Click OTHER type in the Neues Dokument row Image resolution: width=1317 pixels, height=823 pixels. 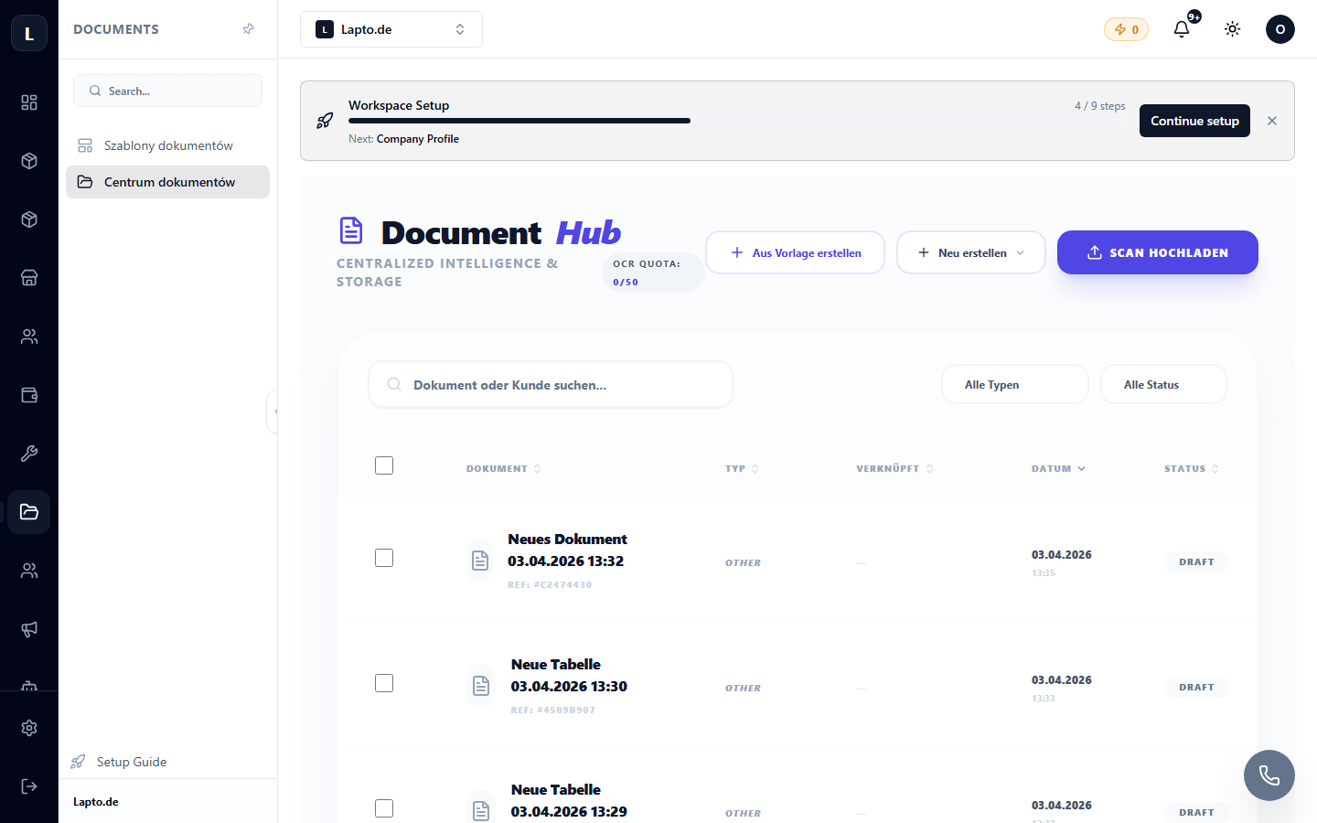tap(743, 562)
